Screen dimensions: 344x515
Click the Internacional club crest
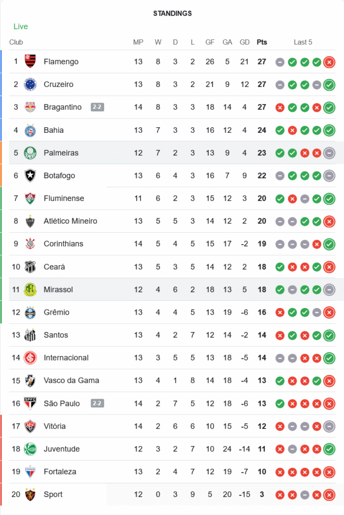click(30, 358)
